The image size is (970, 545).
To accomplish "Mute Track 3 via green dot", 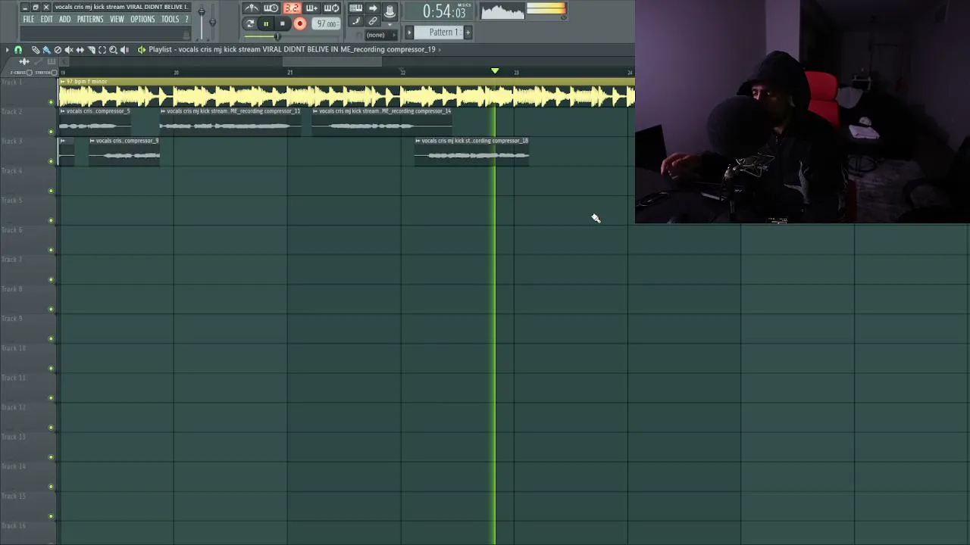I will click(52, 160).
